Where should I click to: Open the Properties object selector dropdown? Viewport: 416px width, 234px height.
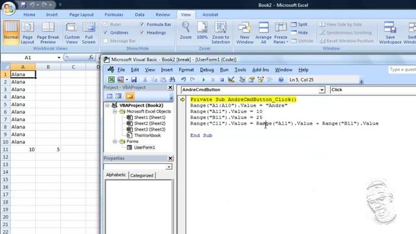(169, 167)
